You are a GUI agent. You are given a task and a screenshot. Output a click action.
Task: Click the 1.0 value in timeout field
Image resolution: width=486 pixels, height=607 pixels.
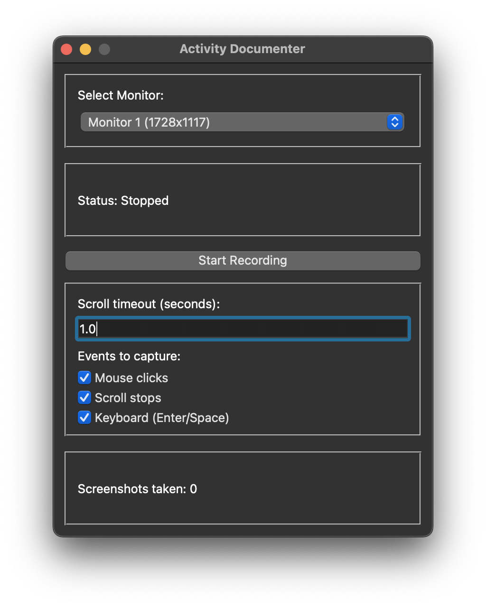pyautogui.click(x=87, y=329)
